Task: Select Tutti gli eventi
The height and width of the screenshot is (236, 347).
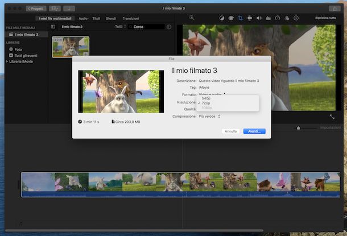Action: [x=23, y=56]
